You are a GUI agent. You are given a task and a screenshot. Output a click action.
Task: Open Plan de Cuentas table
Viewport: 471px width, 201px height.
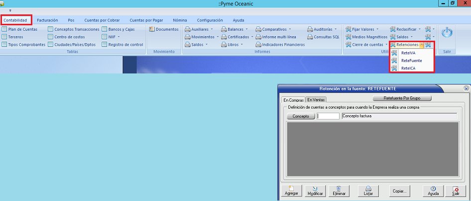click(20, 29)
